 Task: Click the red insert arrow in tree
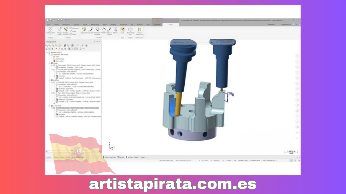click(55, 104)
